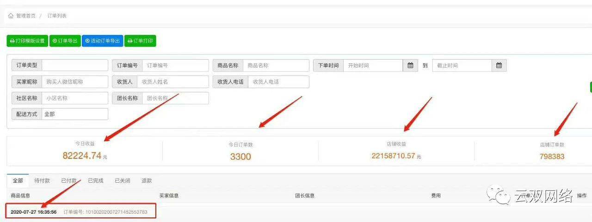Viewport: 592px width, 222px height.
Task: Focus the 商品名称 input field
Action: [x=276, y=66]
